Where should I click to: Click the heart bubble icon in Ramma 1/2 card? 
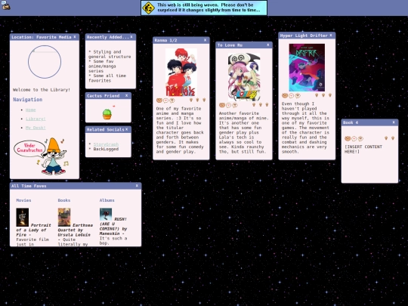click(x=165, y=100)
